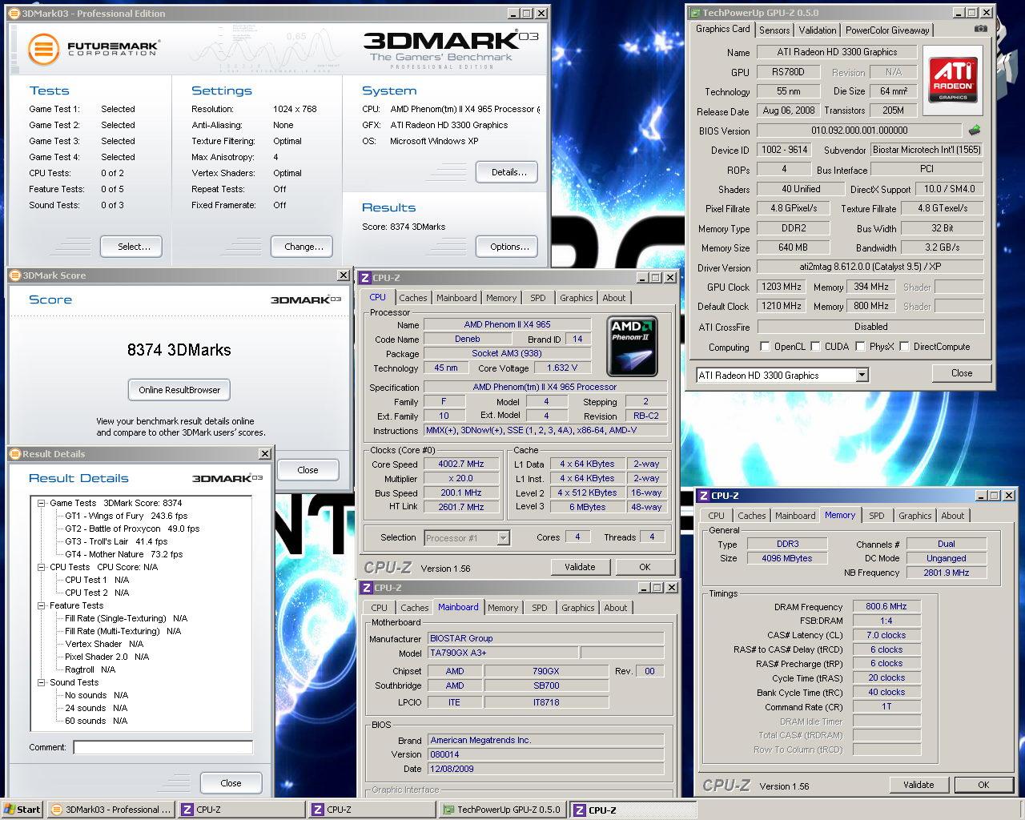Collapse the Sound Tests tree node
Image resolution: width=1025 pixels, height=820 pixels.
pyautogui.click(x=42, y=682)
